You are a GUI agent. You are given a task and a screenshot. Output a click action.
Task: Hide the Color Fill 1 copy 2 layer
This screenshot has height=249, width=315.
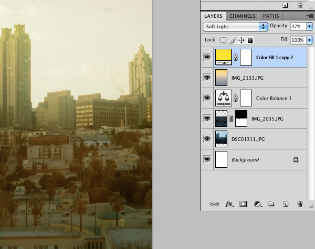[x=207, y=57]
